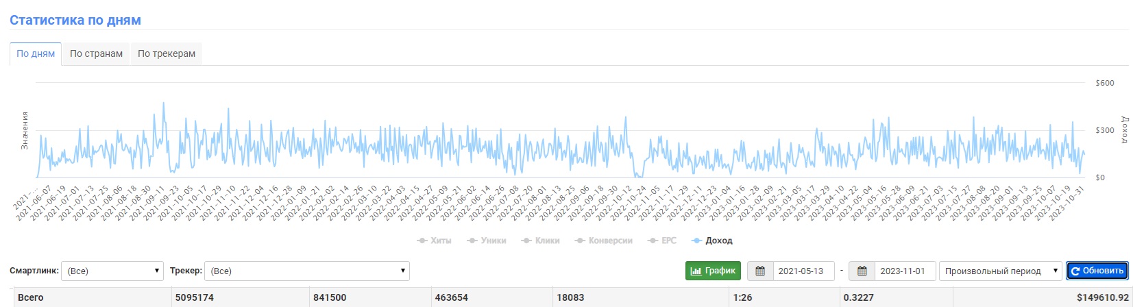The image size is (1133, 307).
Task: Switch to the По странам tab
Action: coord(96,53)
